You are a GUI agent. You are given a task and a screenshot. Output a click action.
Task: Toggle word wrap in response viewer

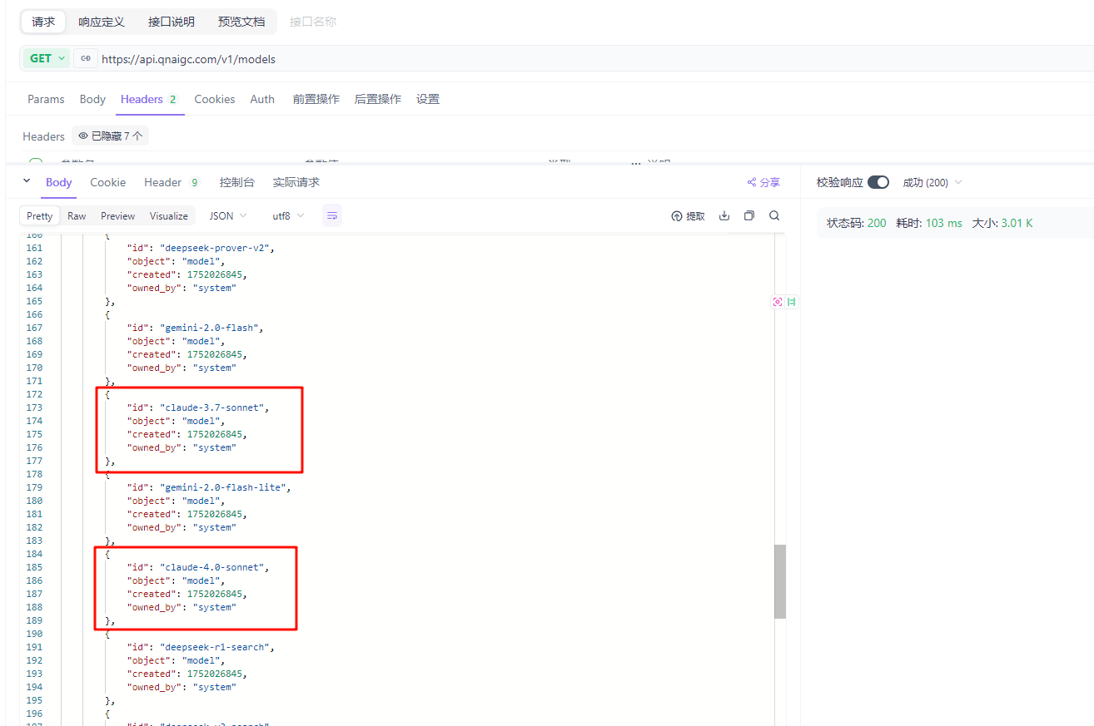click(x=332, y=216)
